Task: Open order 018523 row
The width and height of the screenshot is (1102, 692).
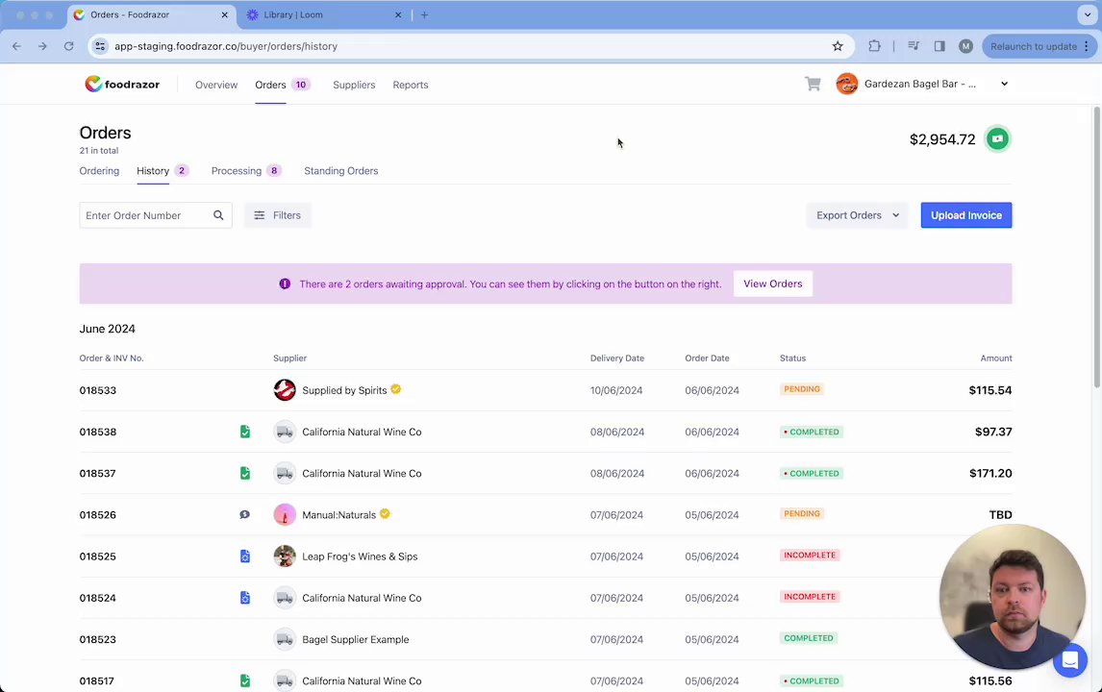Action: coord(545,639)
